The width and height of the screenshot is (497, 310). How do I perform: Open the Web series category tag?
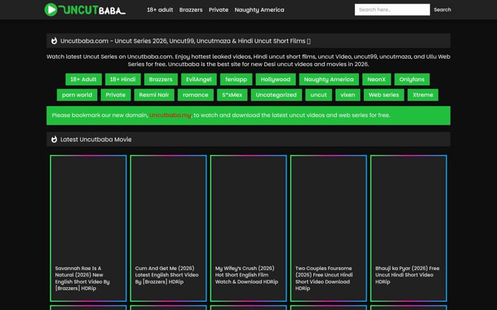[384, 95]
